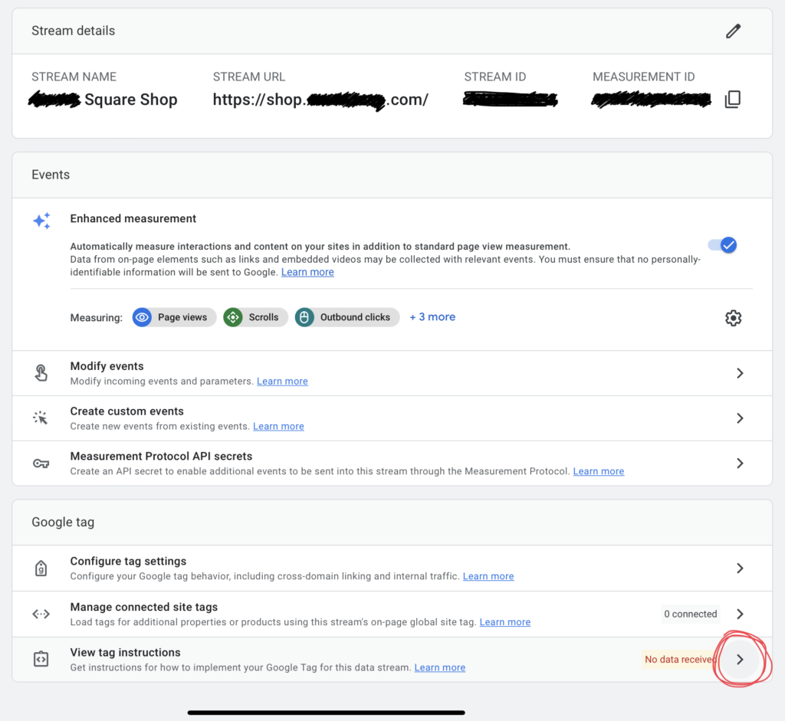The image size is (785, 721).
Task: Open Enhanced measurement settings gear
Action: point(733,318)
